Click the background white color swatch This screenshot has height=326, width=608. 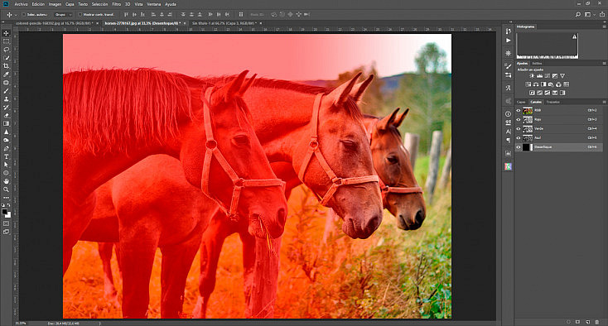click(8, 215)
